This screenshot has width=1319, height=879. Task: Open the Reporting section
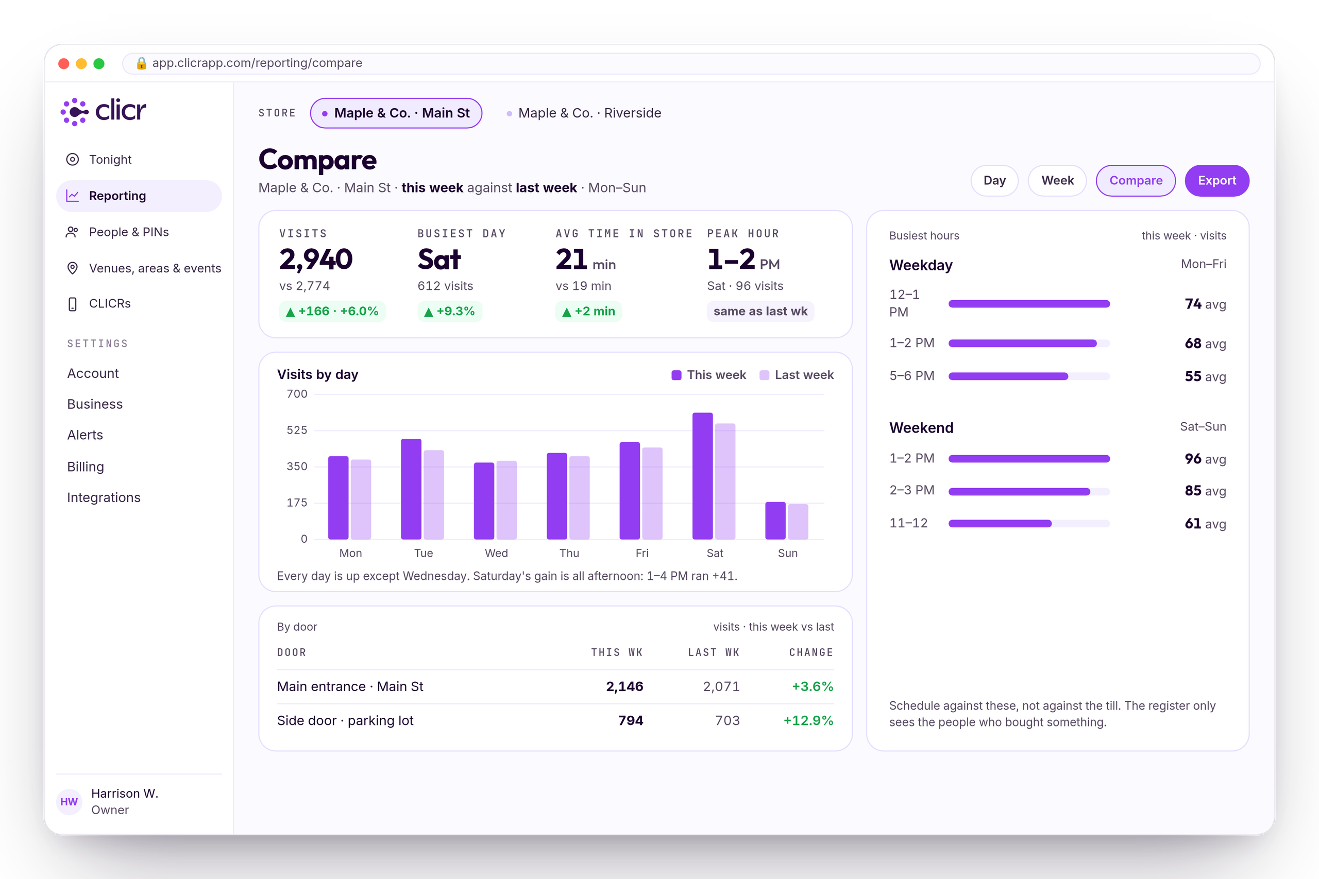(139, 196)
